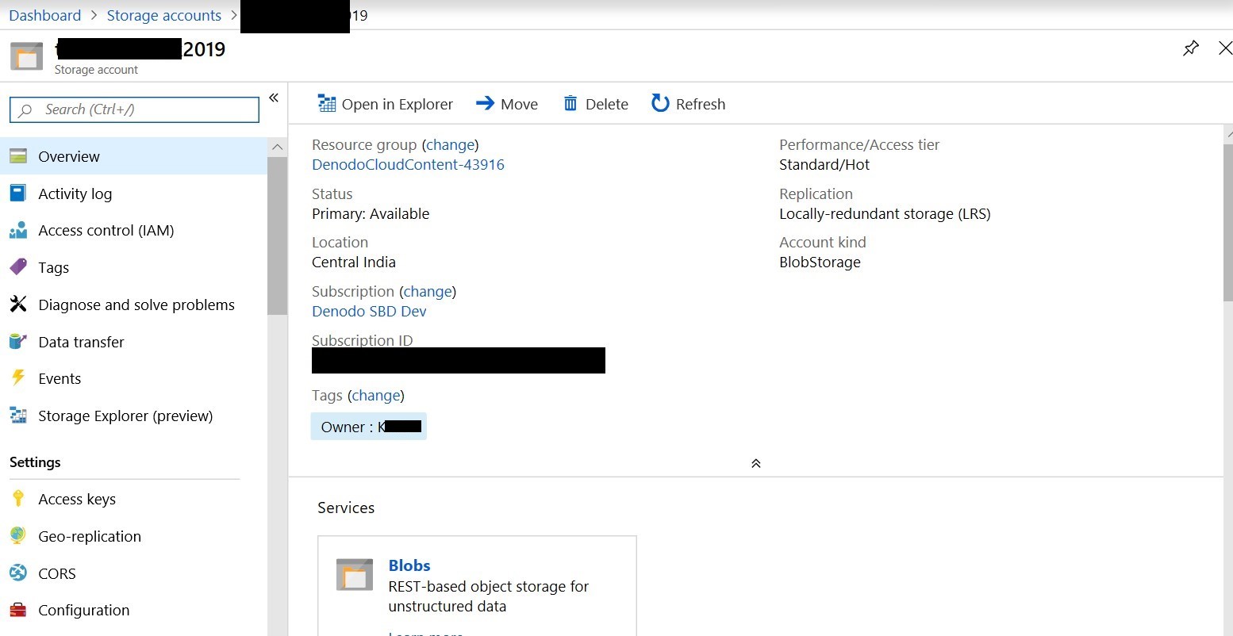Click the sidebar vertical scrollbar thumb

277,236
